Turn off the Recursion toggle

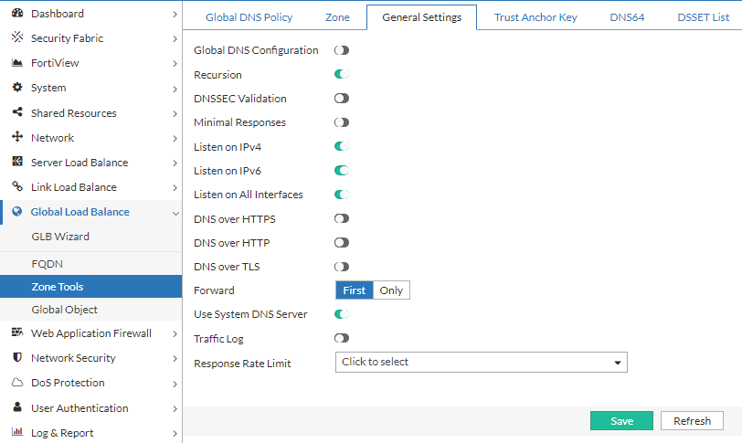pyautogui.click(x=342, y=74)
